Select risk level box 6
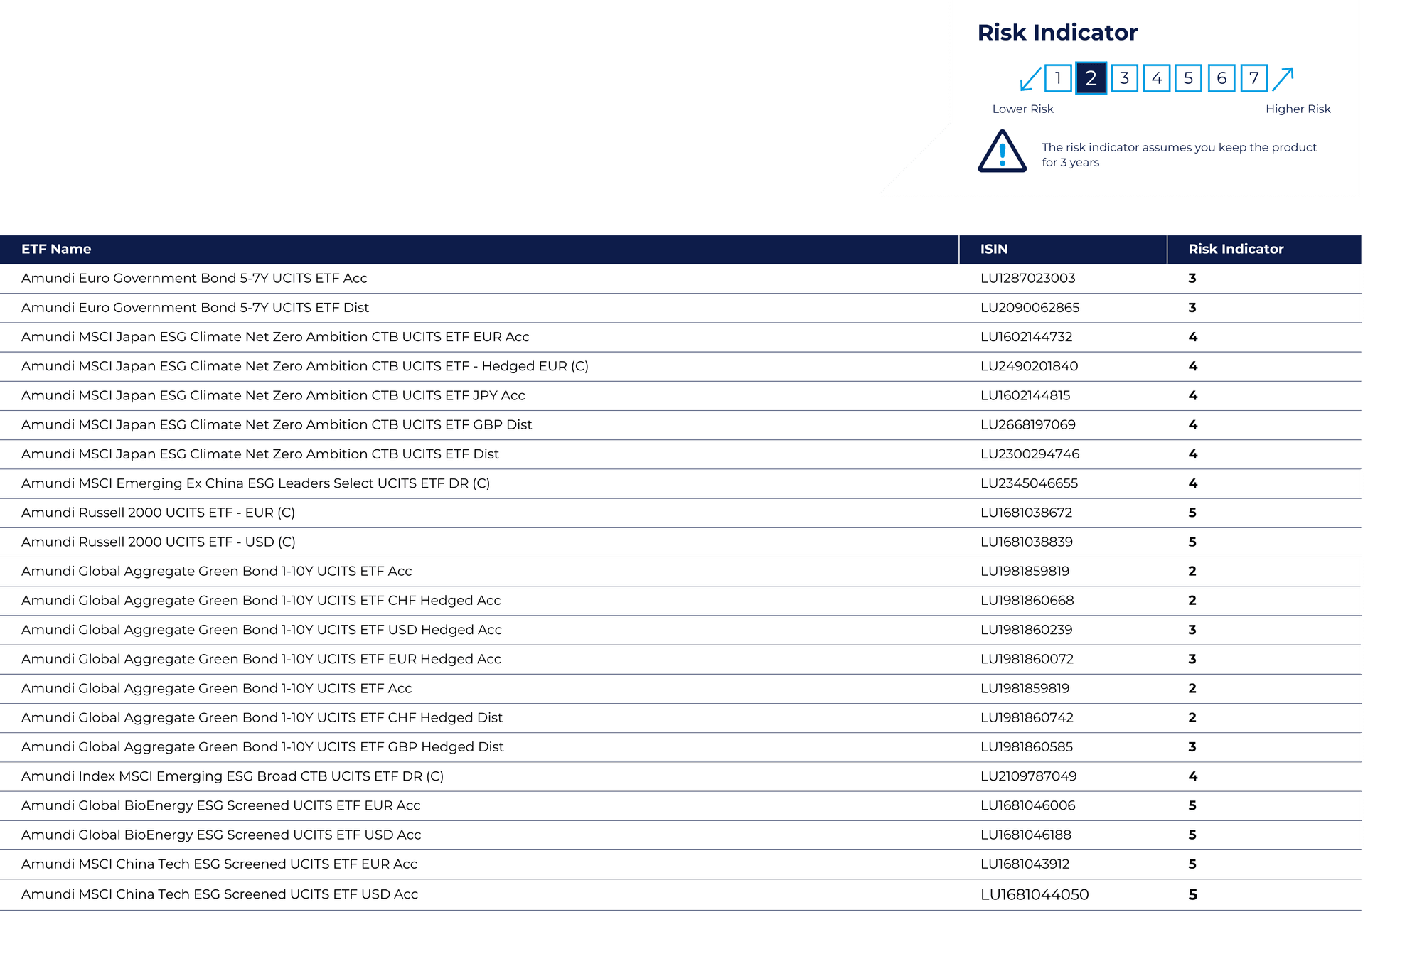This screenshot has width=1422, height=976. coord(1221,78)
